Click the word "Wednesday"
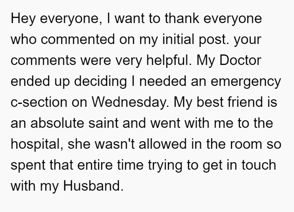The width and height of the screenshot is (294, 212). [x=130, y=103]
